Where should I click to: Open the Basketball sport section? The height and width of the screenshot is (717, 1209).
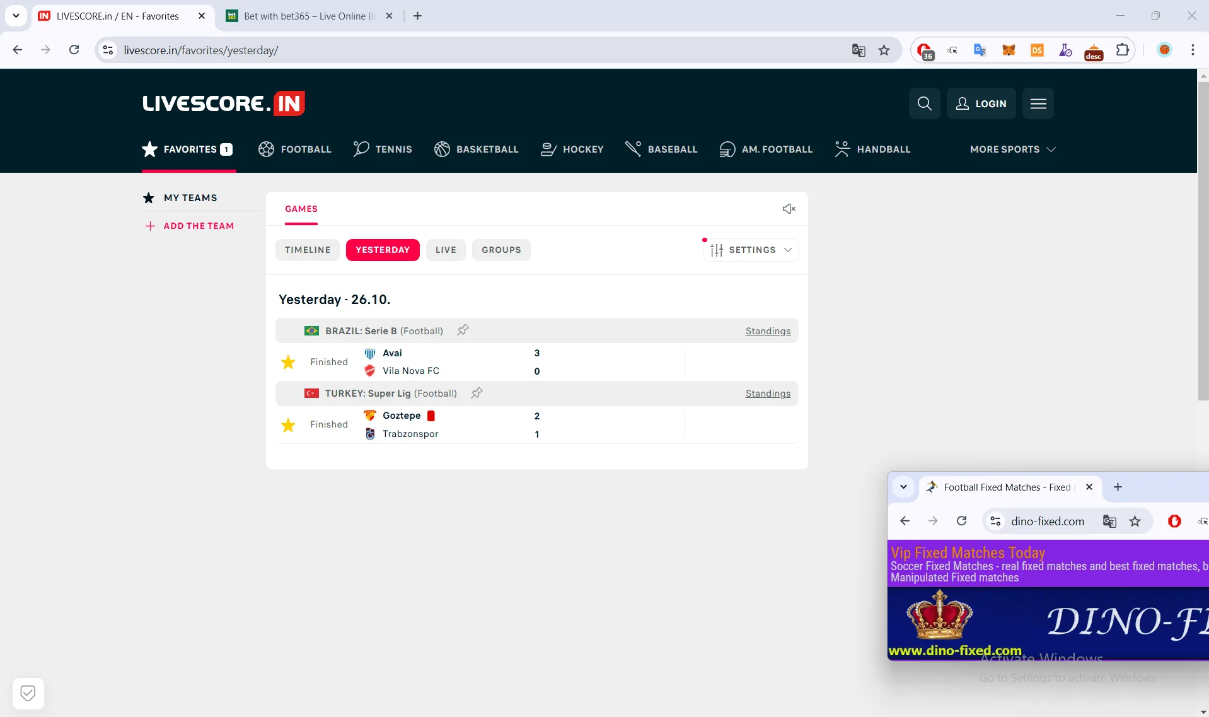[476, 149]
